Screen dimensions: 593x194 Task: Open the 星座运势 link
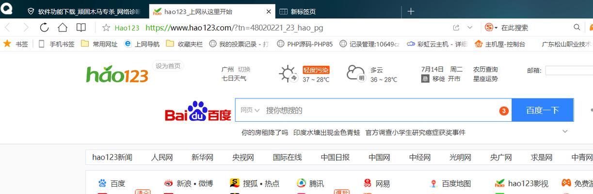coord(485,79)
